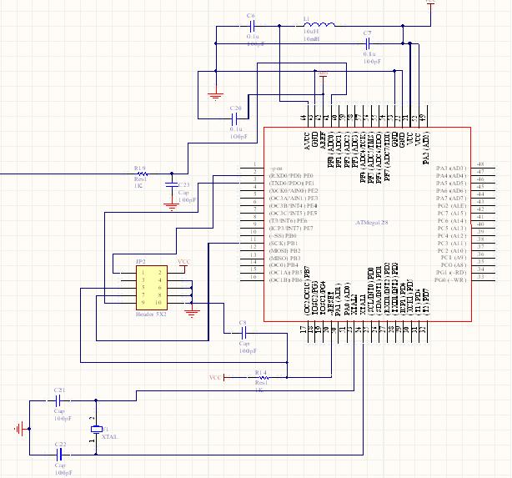Click the R14 designator text
Image resolution: width=512 pixels, height=478 pixels.
point(261,372)
